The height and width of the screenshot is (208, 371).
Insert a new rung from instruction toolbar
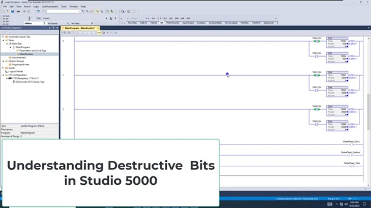(128, 18)
